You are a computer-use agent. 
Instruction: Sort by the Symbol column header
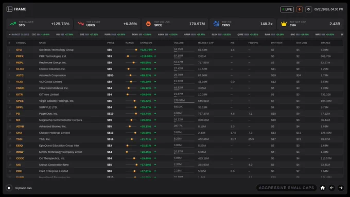[21, 43]
